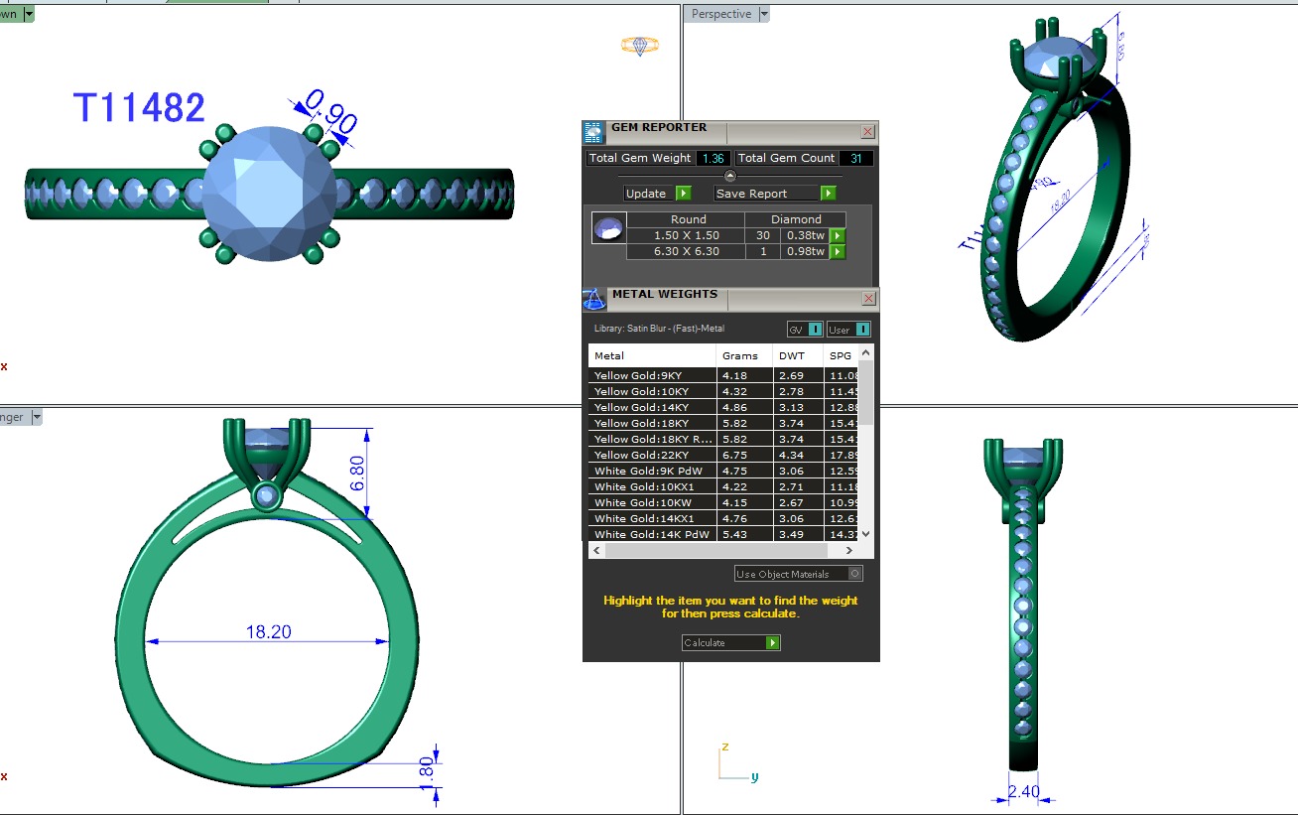
Task: Collapse the Gem Reporter summary section
Action: tap(730, 176)
